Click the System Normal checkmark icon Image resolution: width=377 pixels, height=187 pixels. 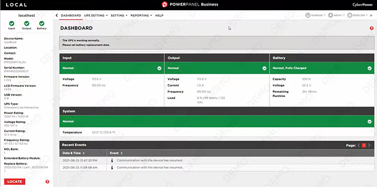coord(369,121)
